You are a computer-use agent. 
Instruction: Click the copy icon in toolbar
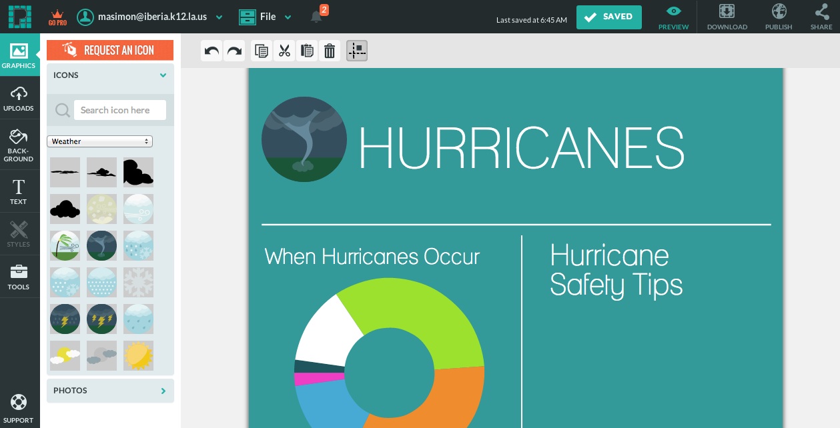click(x=262, y=51)
